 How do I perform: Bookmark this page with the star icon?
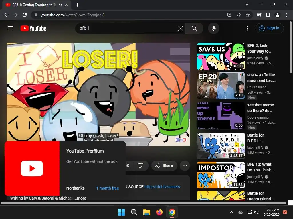(248, 15)
